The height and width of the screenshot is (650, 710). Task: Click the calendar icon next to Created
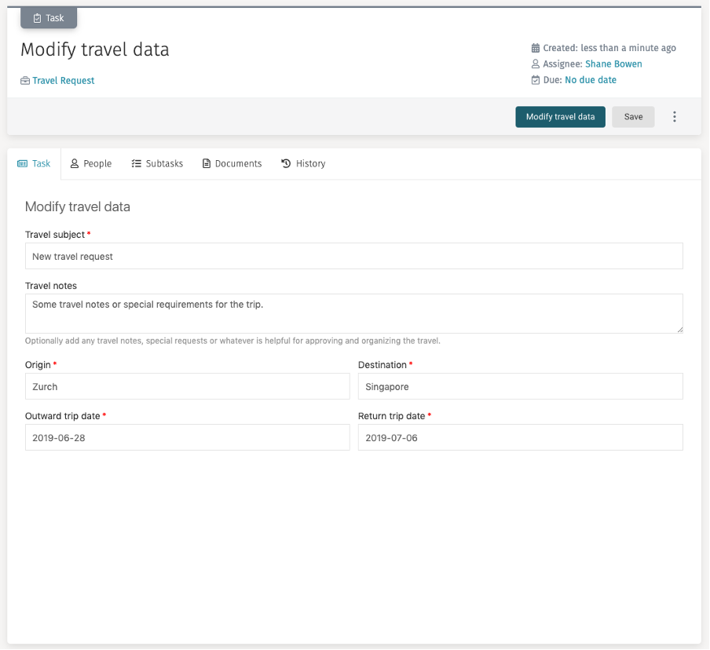click(536, 48)
